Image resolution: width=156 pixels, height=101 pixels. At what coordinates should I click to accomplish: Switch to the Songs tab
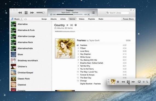(44, 19)
